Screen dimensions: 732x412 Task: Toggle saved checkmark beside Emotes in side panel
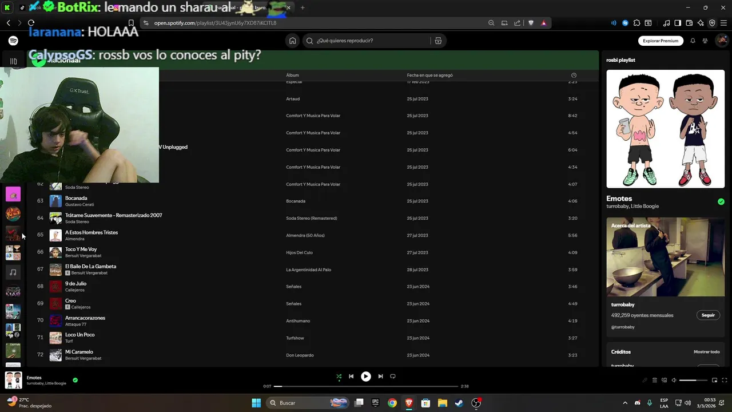[x=721, y=201]
